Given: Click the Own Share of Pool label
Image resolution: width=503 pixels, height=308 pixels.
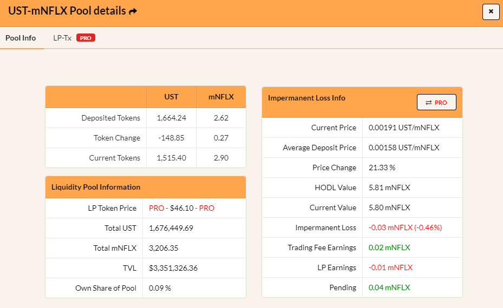Looking at the screenshot, I should click(x=106, y=288).
